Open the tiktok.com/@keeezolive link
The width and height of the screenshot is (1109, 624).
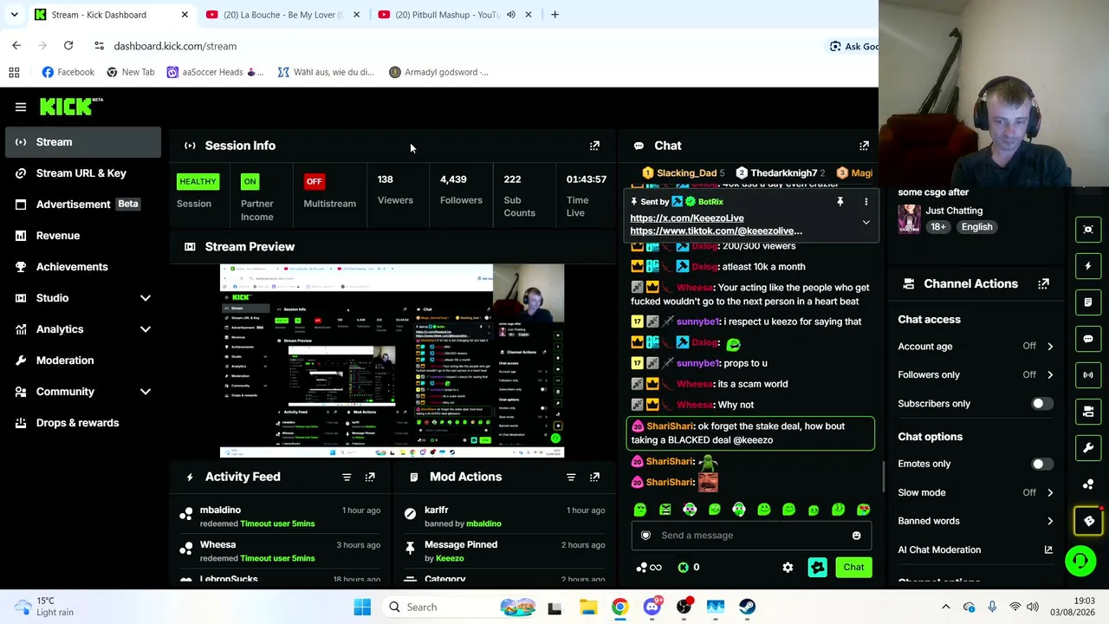pyautogui.click(x=717, y=231)
